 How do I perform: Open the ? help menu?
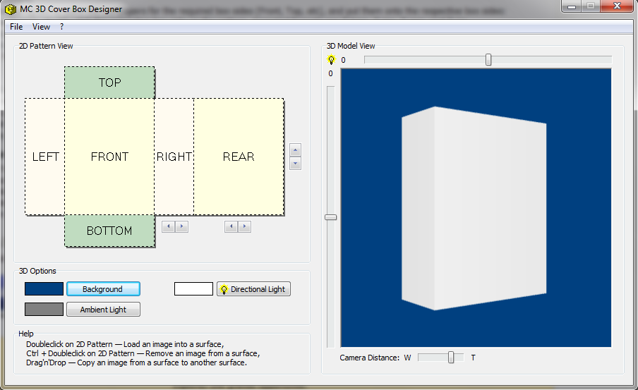(62, 27)
